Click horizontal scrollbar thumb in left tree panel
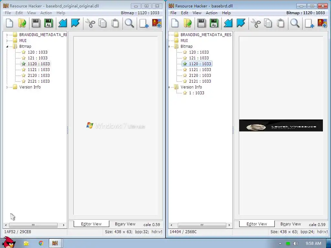 point(33,225)
